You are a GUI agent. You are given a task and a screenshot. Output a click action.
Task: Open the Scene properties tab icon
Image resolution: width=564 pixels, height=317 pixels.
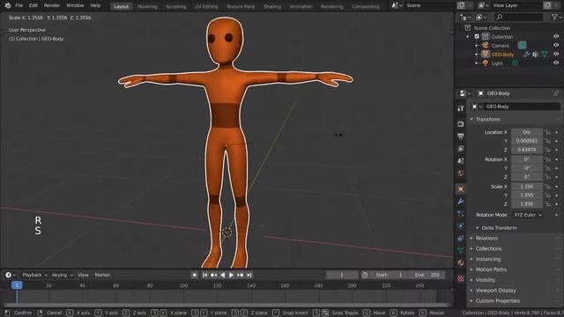461,160
